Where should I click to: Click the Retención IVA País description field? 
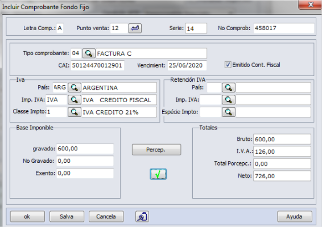coord(273,88)
